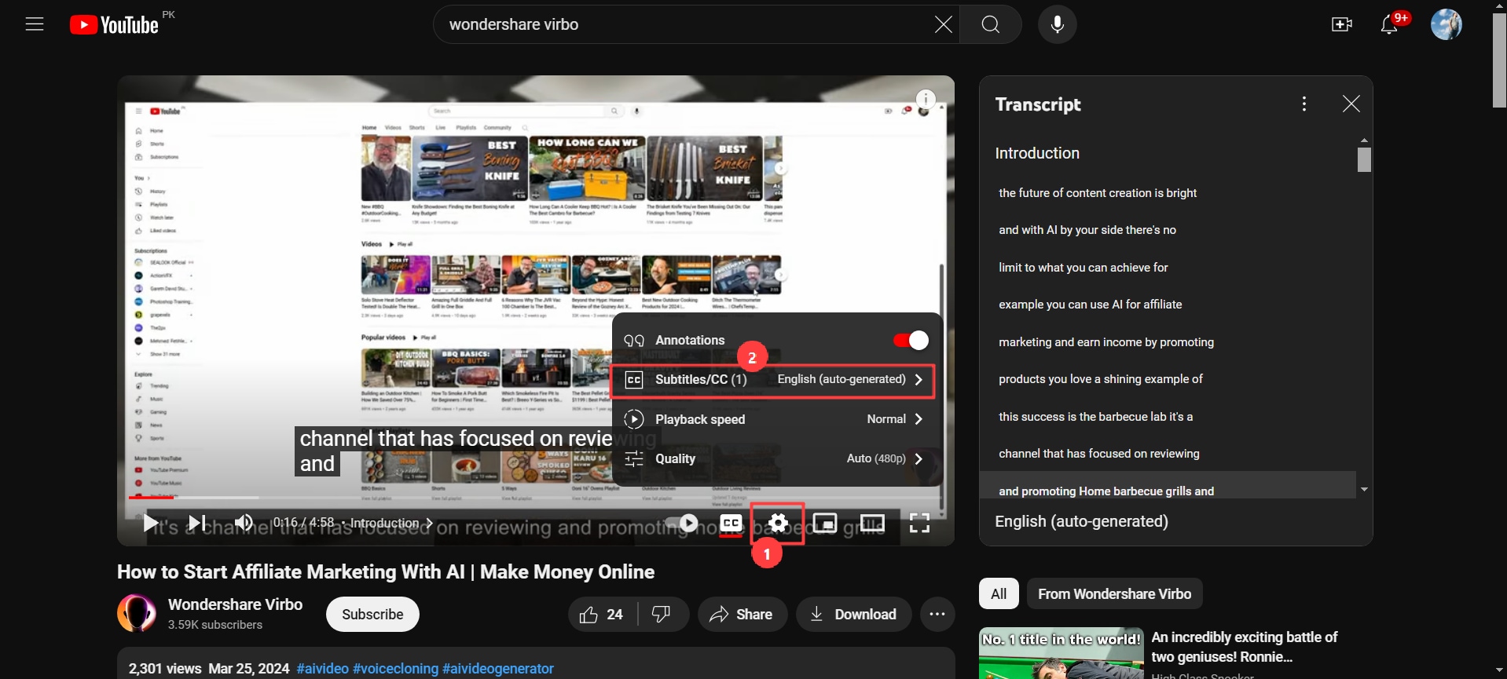Mute the video volume

point(244,523)
